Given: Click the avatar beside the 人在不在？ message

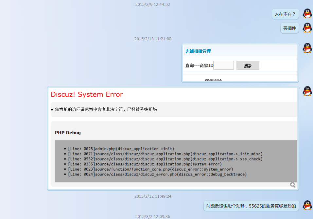Looking at the screenshot, I should (x=307, y=14).
